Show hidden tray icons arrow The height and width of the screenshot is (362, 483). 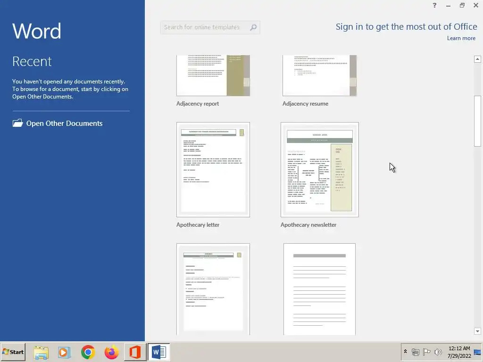(405, 352)
